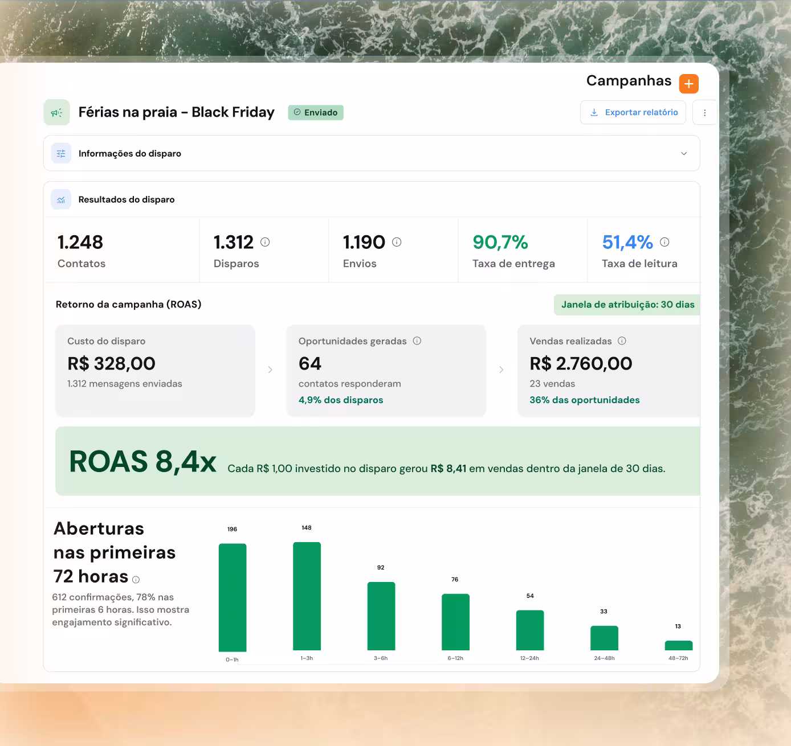791x746 pixels.
Task: Click the Enviado status badge
Action: pyautogui.click(x=316, y=113)
